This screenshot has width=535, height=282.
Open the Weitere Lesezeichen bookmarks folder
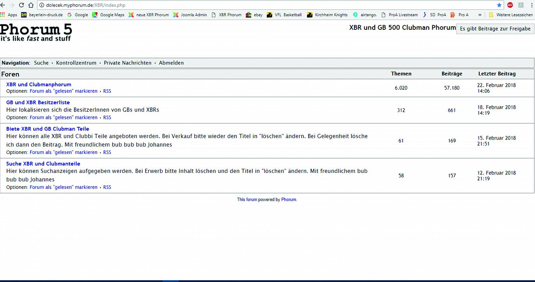pos(511,15)
